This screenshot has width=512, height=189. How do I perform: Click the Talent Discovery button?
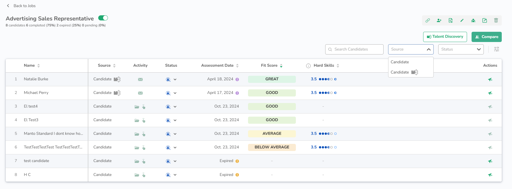click(x=445, y=37)
